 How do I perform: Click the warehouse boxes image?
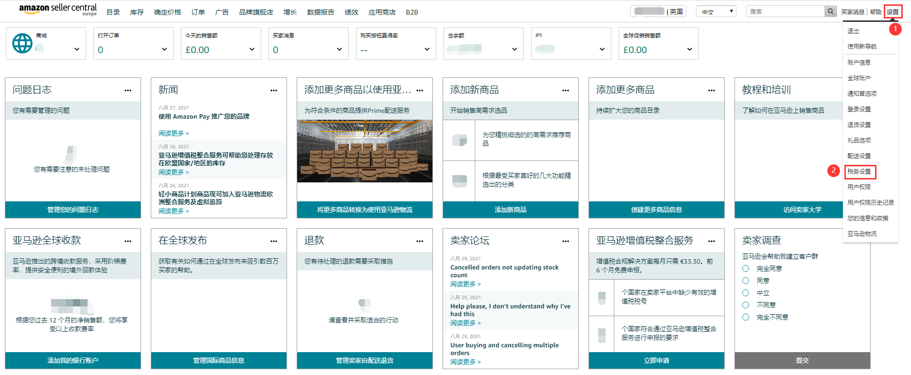coord(364,151)
